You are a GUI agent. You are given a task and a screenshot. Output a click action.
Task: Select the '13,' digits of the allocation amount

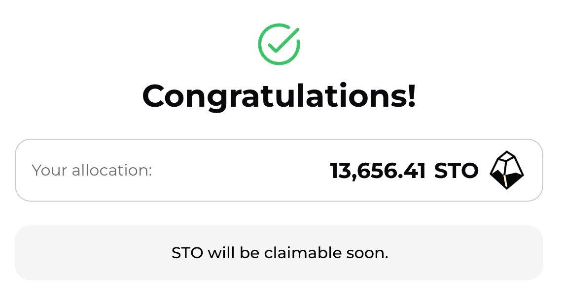[x=340, y=171]
